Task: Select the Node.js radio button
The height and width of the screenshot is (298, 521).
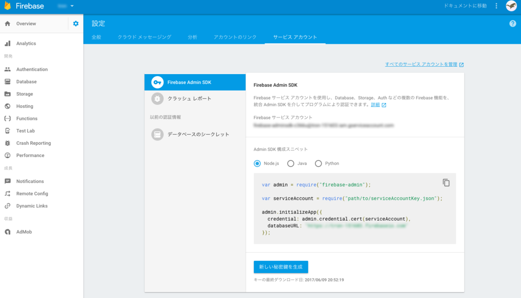Action: pyautogui.click(x=257, y=163)
